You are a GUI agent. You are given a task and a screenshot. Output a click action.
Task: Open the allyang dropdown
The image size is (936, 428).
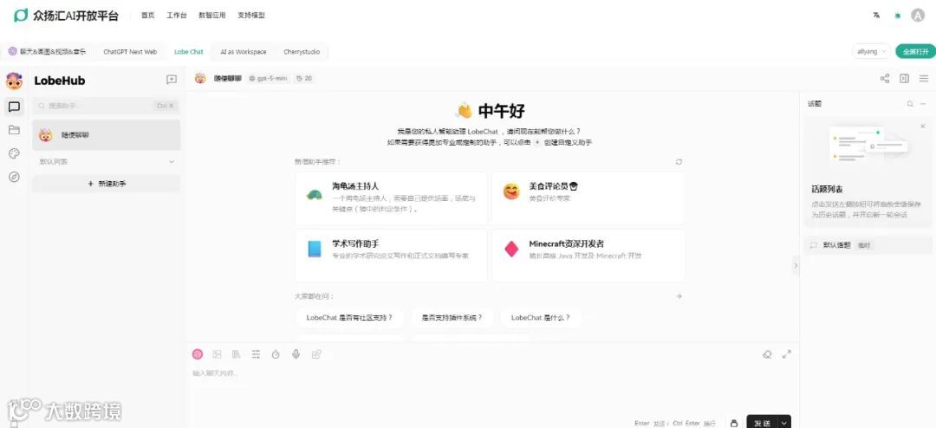point(871,51)
